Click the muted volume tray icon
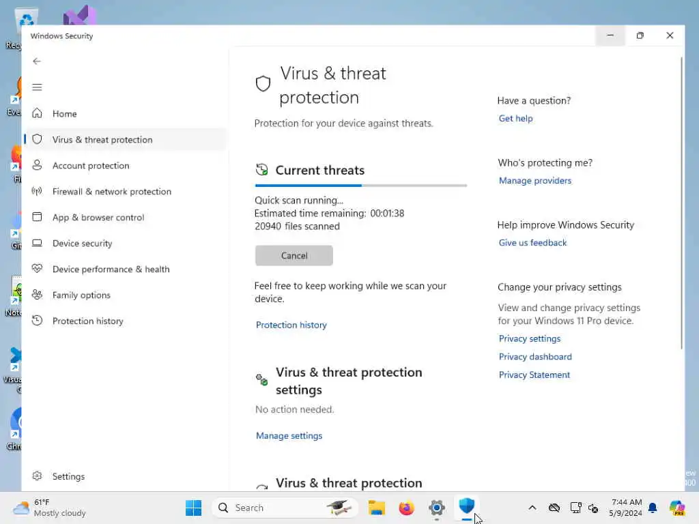699x524 pixels. coord(593,508)
